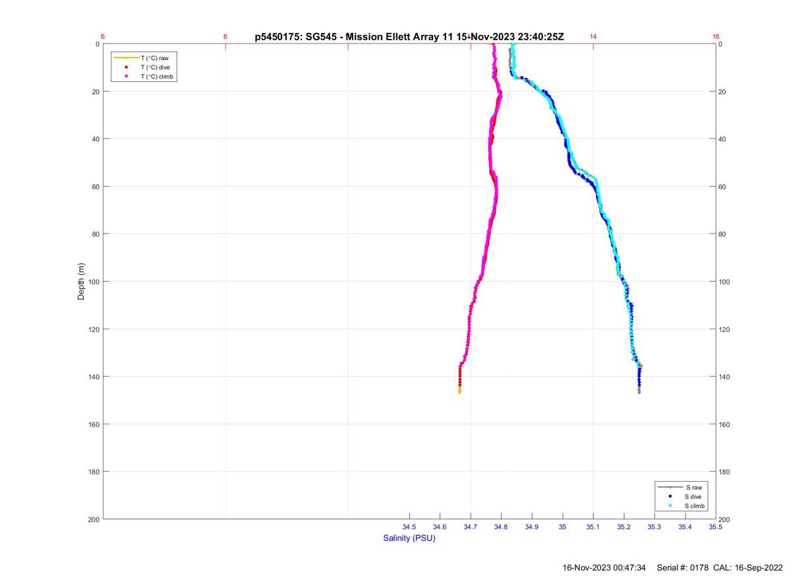Click the 35.3 salinity tick label
This screenshot has width=791, height=584.
coord(654,527)
